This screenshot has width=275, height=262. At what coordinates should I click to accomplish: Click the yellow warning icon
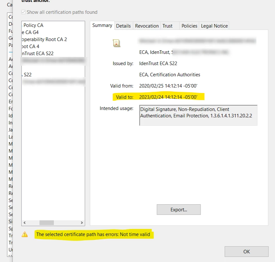pos(25,234)
